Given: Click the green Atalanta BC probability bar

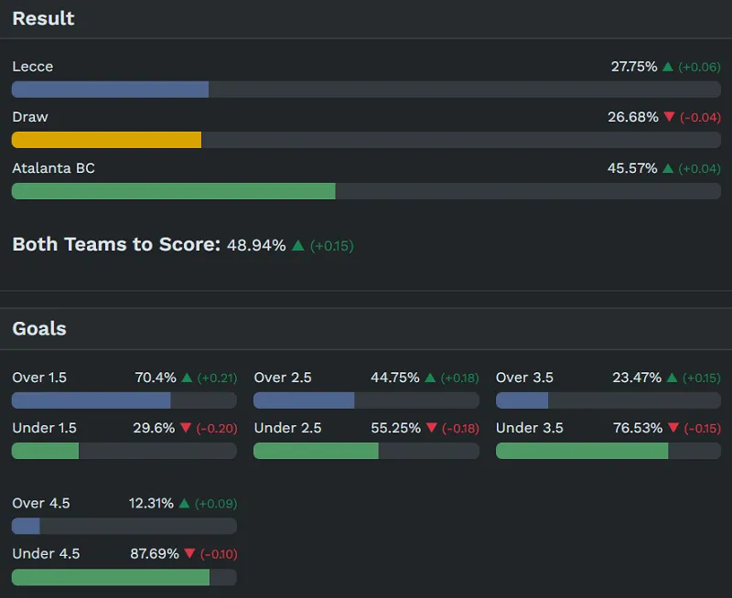Looking at the screenshot, I should 173,190.
